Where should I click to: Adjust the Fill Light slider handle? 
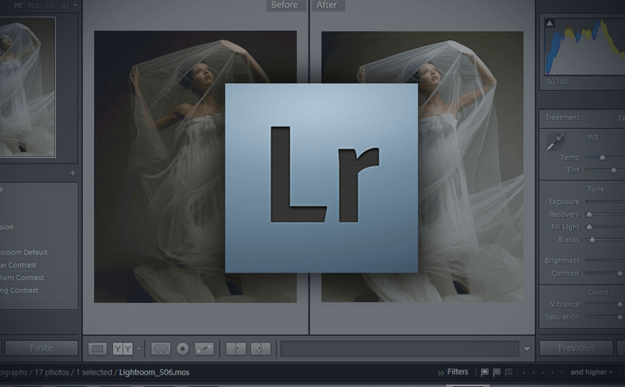589,227
